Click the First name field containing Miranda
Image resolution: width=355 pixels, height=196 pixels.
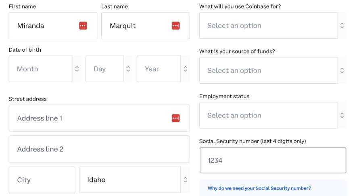pyautogui.click(x=53, y=25)
